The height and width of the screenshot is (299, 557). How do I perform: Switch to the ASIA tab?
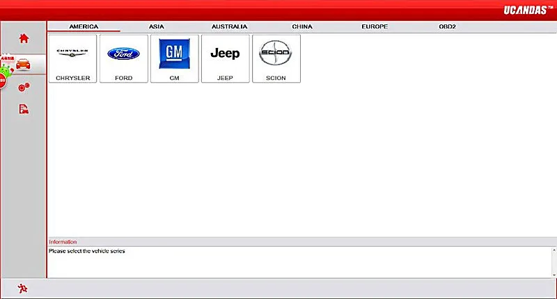[x=156, y=26]
